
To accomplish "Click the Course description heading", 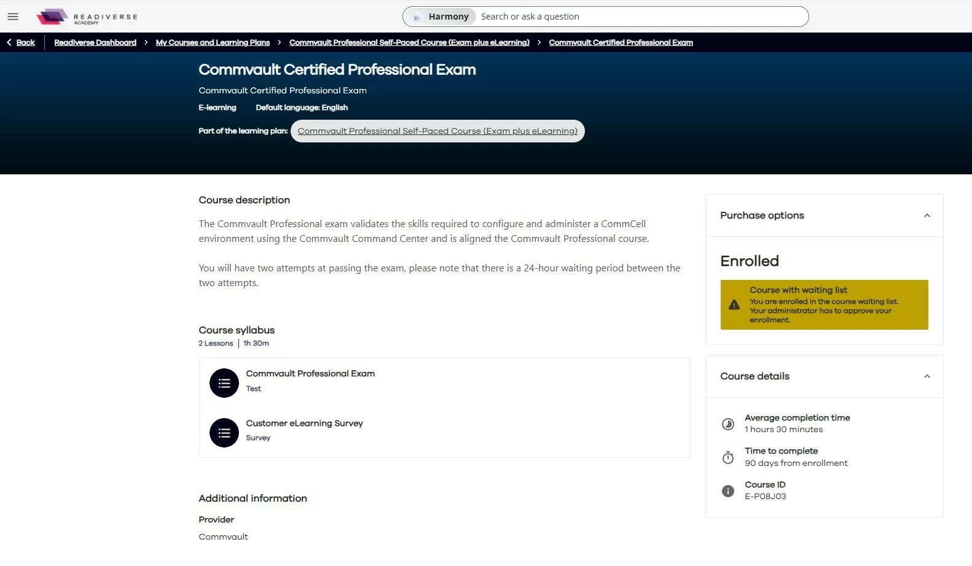I will (245, 200).
